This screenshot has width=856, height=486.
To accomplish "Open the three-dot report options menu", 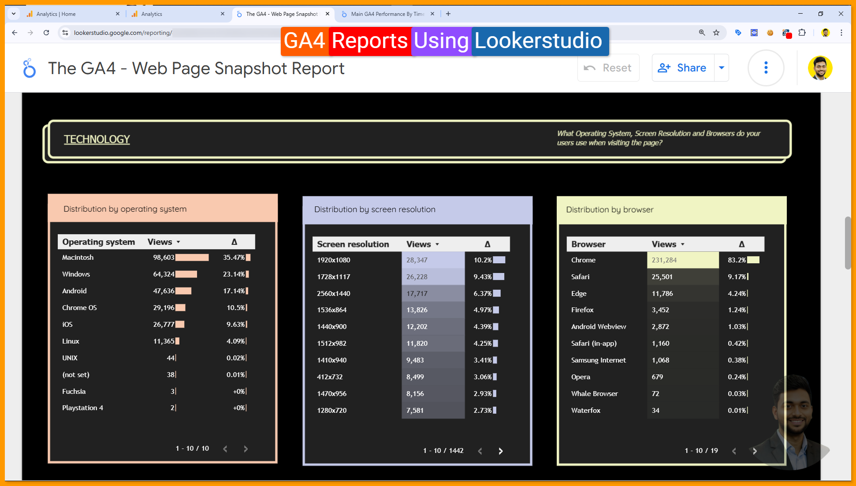I will pyautogui.click(x=766, y=68).
